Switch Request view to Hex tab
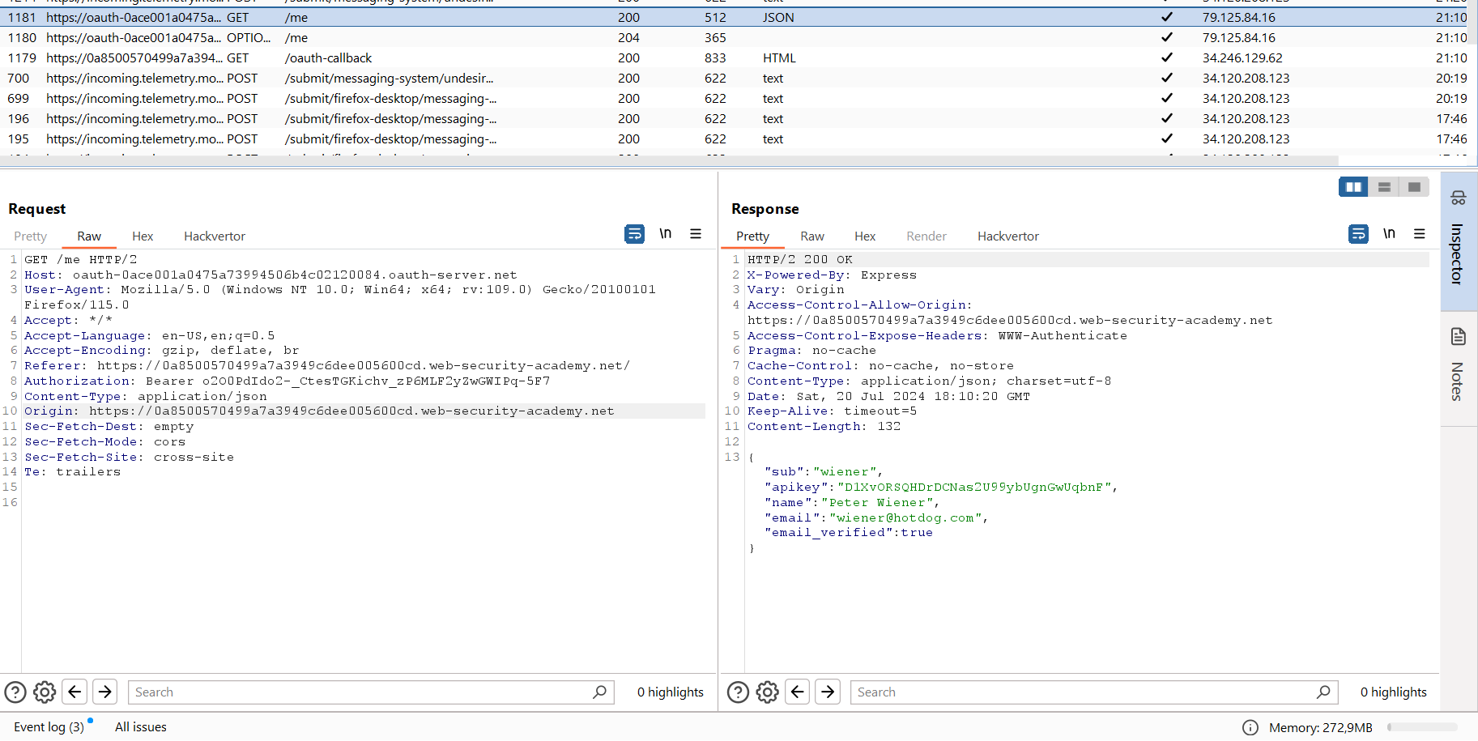The height and width of the screenshot is (741, 1478). [x=143, y=236]
